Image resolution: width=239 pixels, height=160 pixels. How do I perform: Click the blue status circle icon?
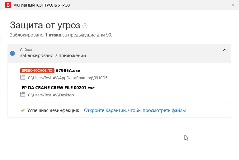(x=12, y=53)
